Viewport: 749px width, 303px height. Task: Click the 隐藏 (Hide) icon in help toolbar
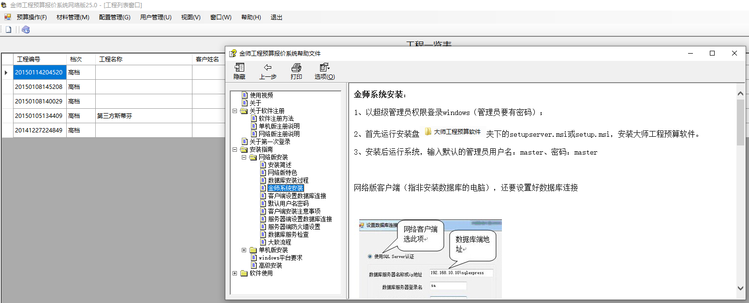click(x=239, y=68)
